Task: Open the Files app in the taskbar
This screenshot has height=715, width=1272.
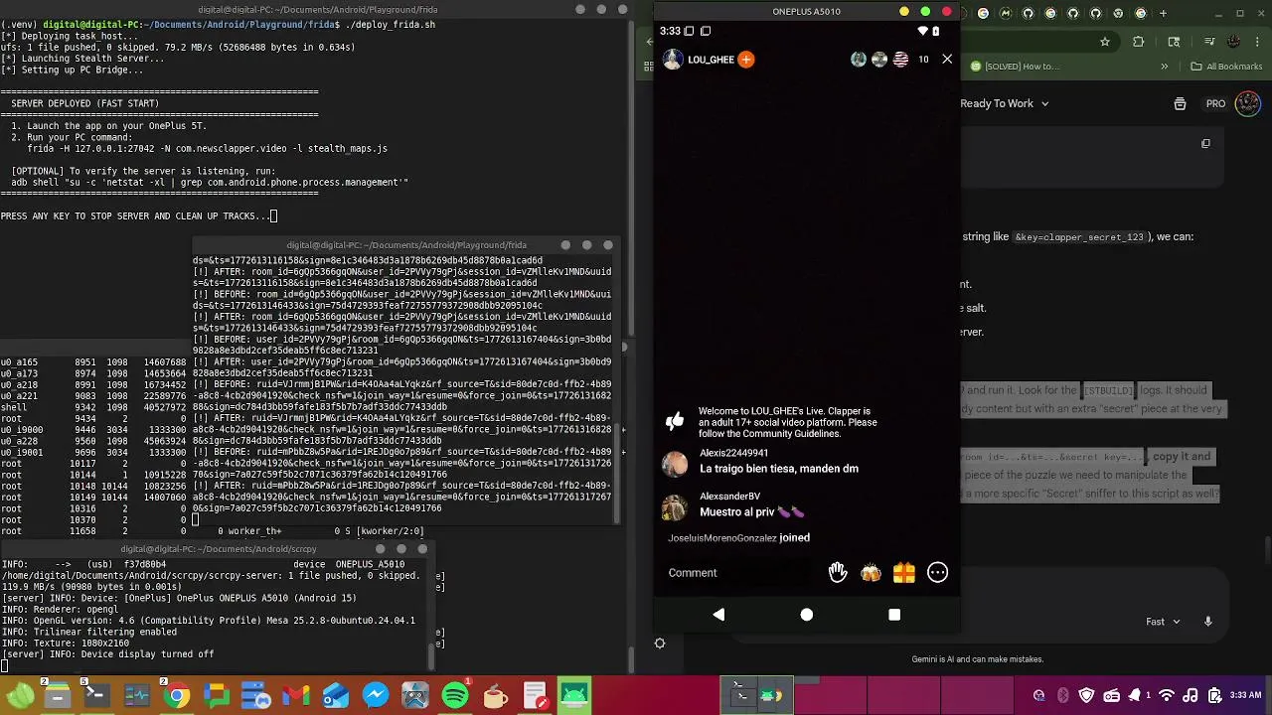Action: 58,696
